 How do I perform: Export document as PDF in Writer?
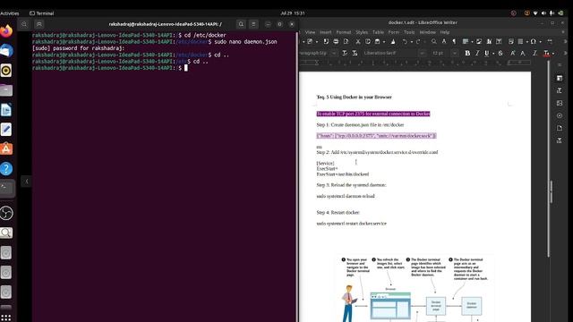(326, 42)
